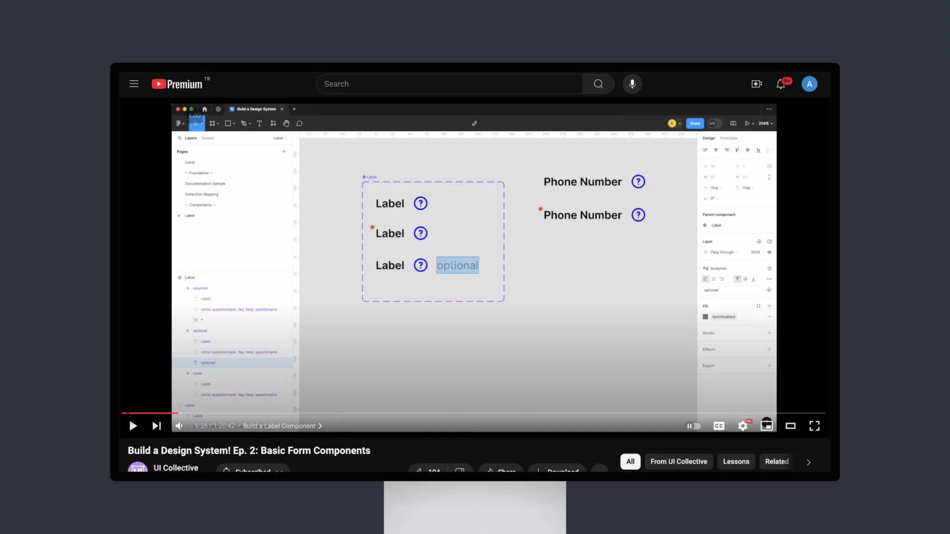This screenshot has height=534, width=950.
Task: Select the Frame tool in toolbar
Action: click(x=213, y=123)
